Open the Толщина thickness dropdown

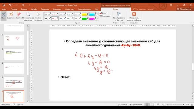tap(105, 16)
